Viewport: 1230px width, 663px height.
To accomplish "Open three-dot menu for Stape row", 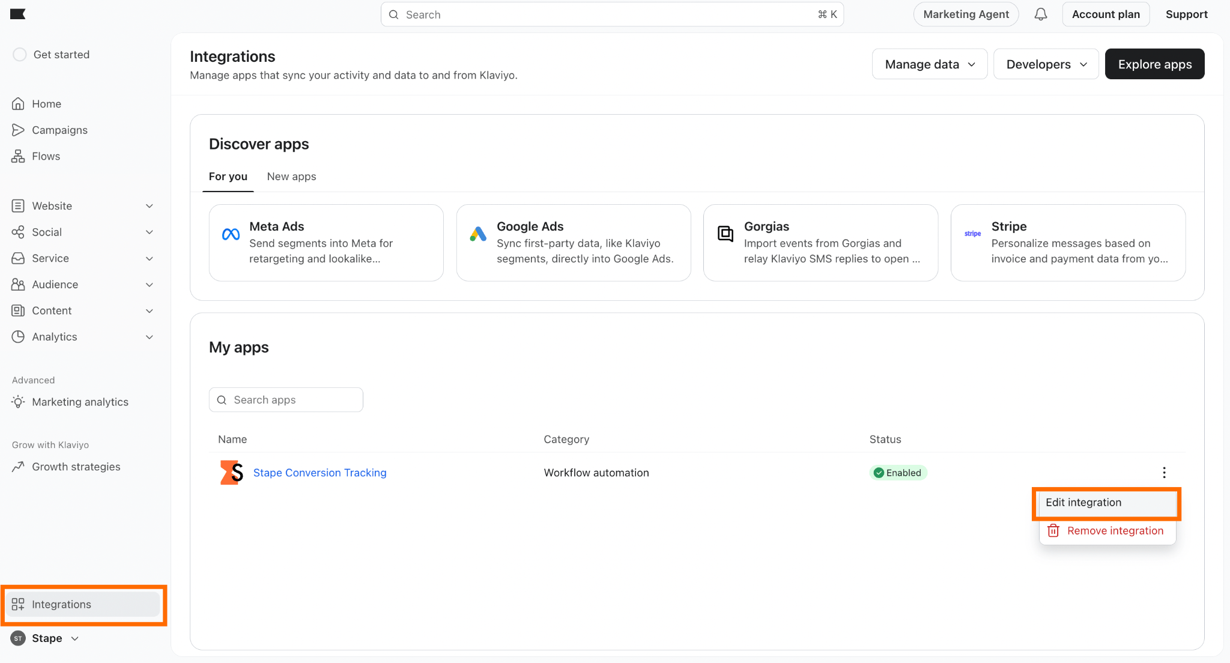I will click(x=1164, y=473).
